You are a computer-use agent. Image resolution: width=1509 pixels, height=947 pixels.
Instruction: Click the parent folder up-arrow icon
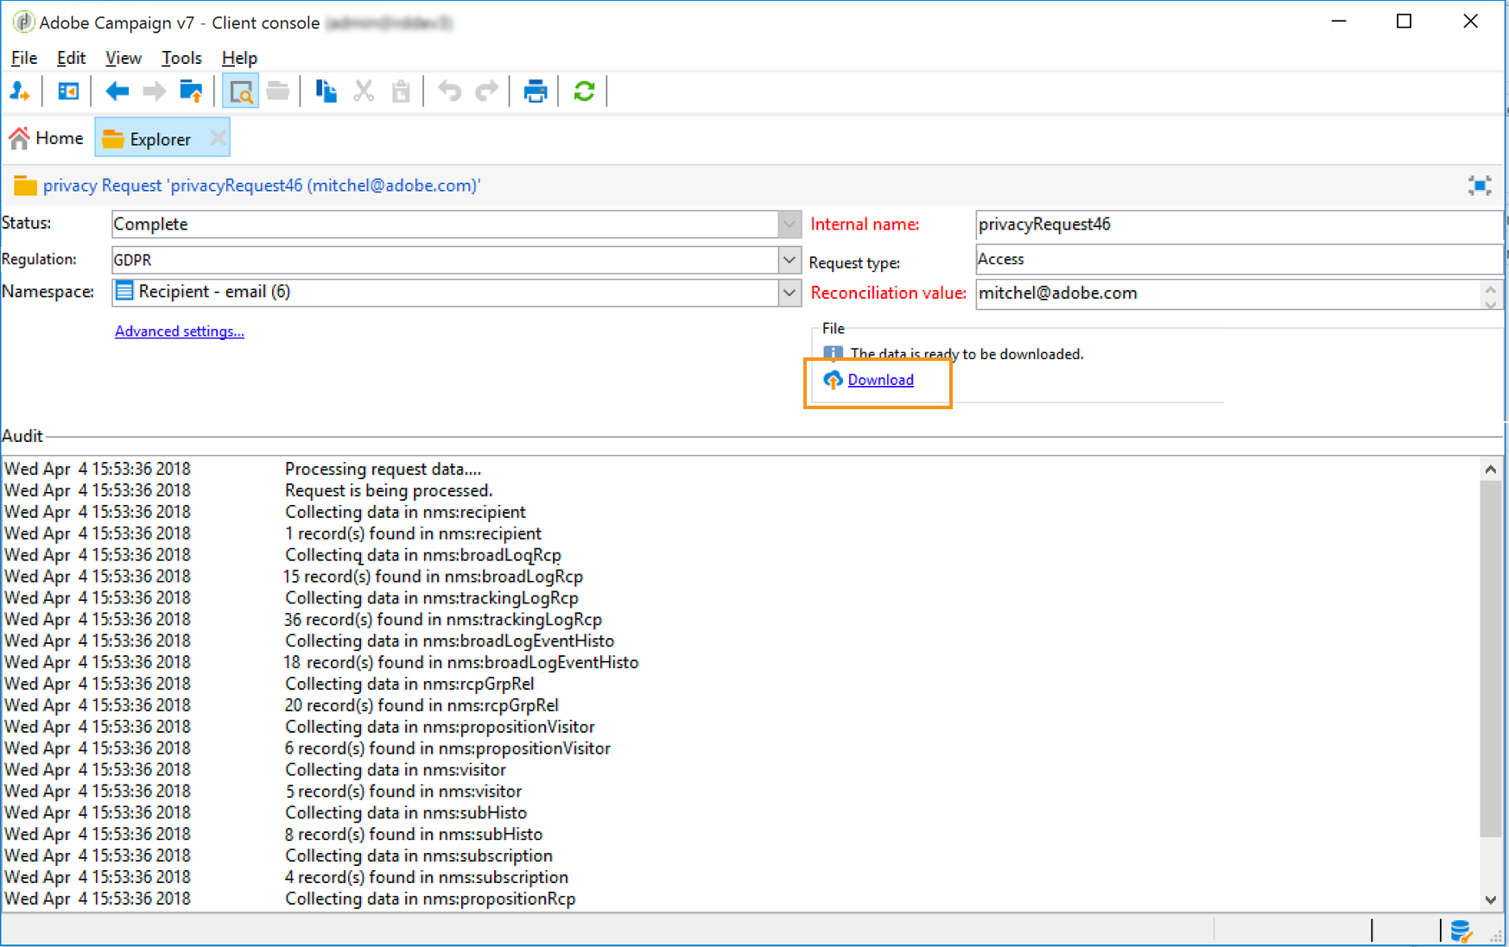(191, 91)
